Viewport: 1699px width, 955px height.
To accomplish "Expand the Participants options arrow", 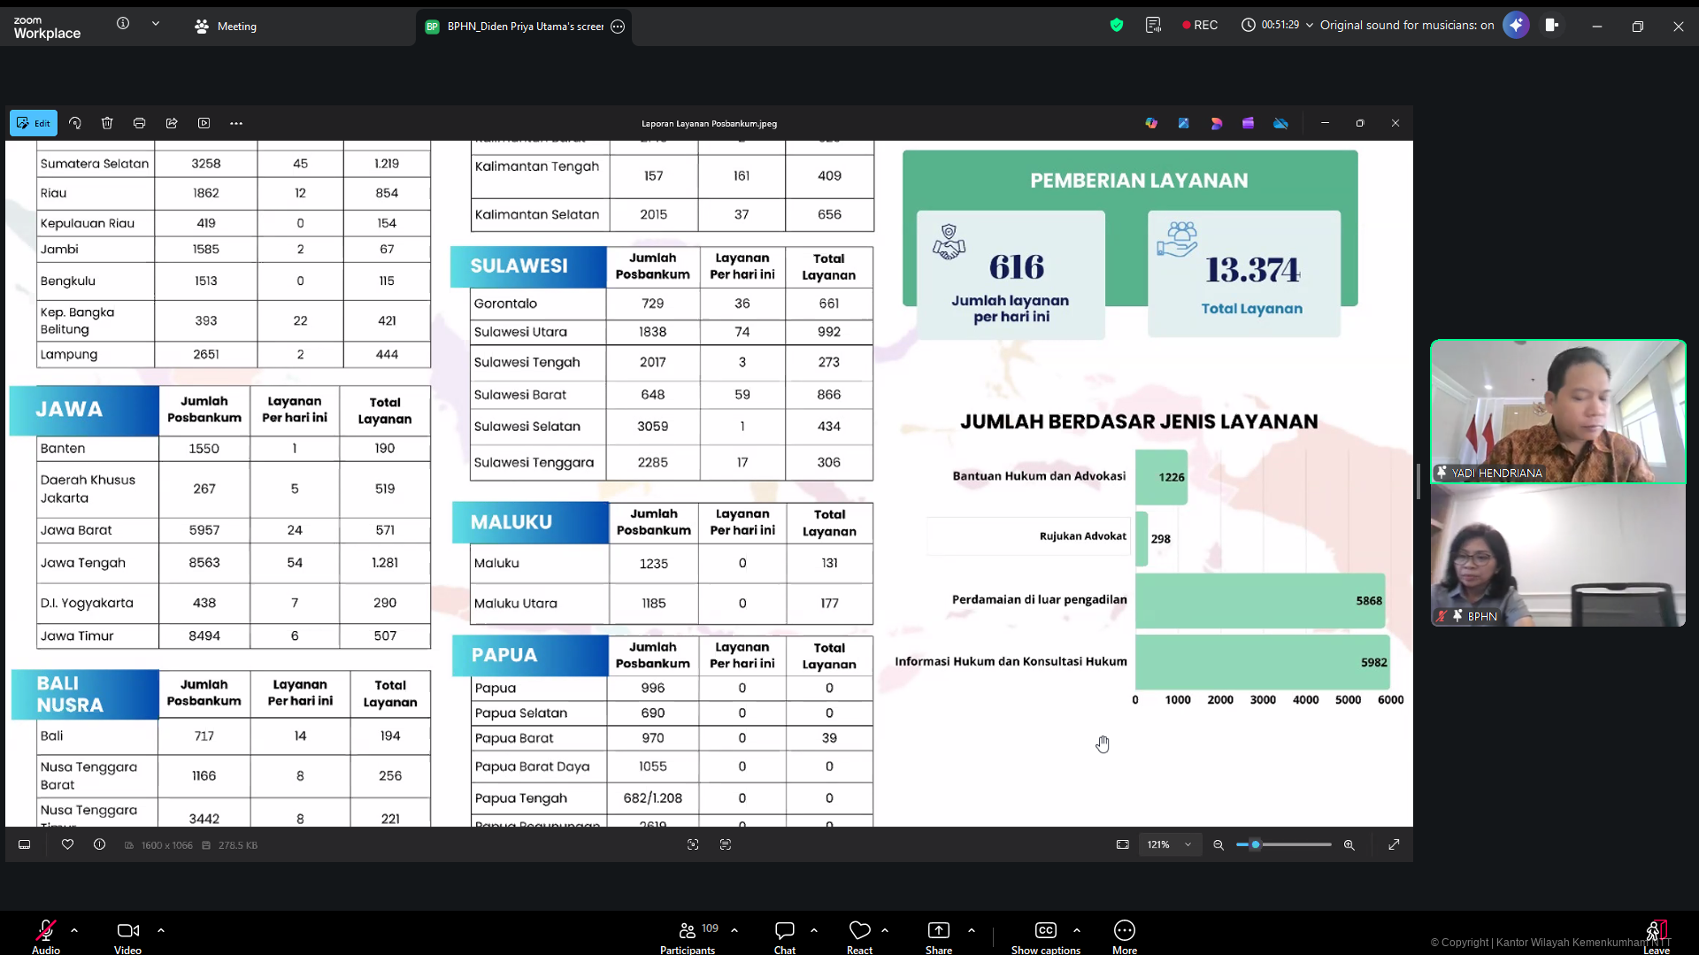I will [x=734, y=930].
